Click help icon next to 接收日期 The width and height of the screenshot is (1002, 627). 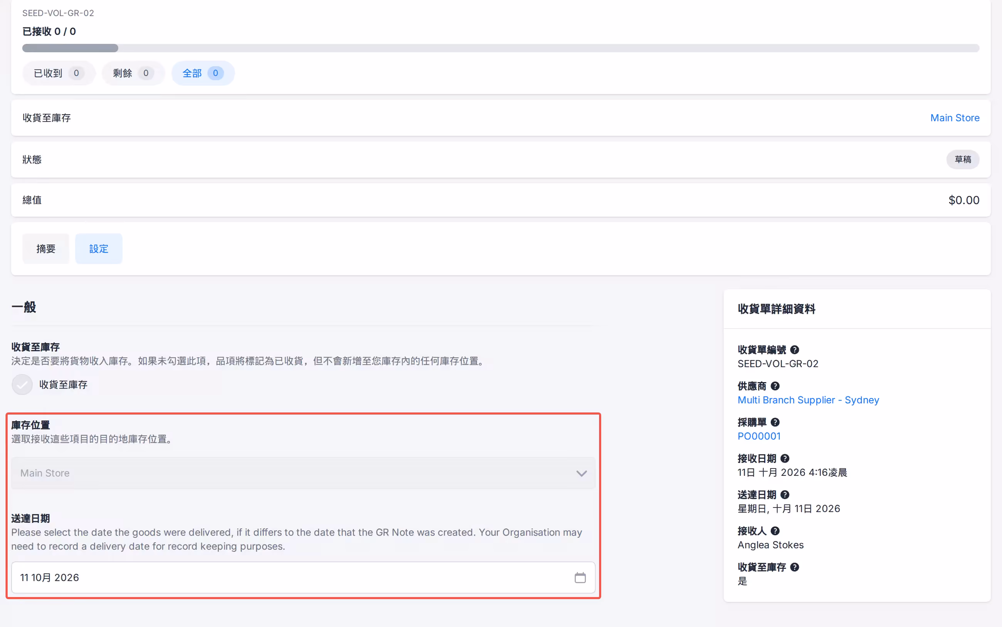tap(785, 458)
